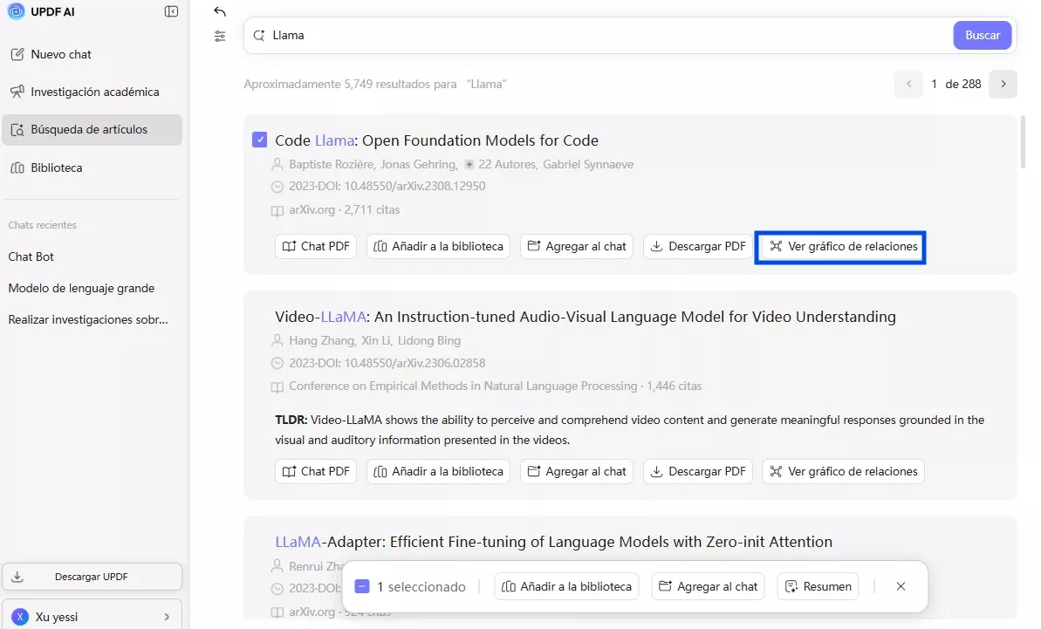1041x629 pixels.
Task: Open recent chat Realizar investigaciones sobr...
Action: [x=87, y=319]
